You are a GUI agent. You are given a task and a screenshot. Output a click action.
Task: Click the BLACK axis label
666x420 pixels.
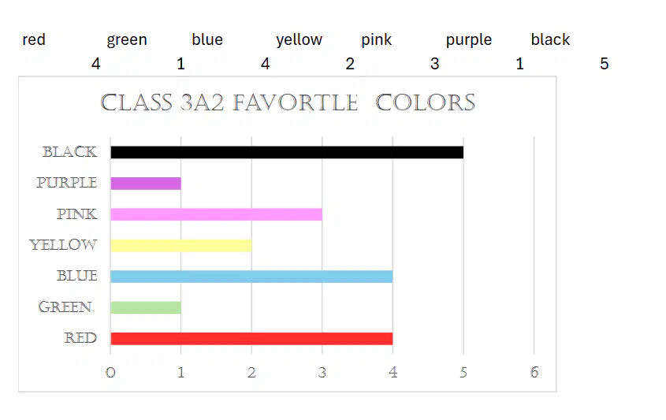coord(69,151)
